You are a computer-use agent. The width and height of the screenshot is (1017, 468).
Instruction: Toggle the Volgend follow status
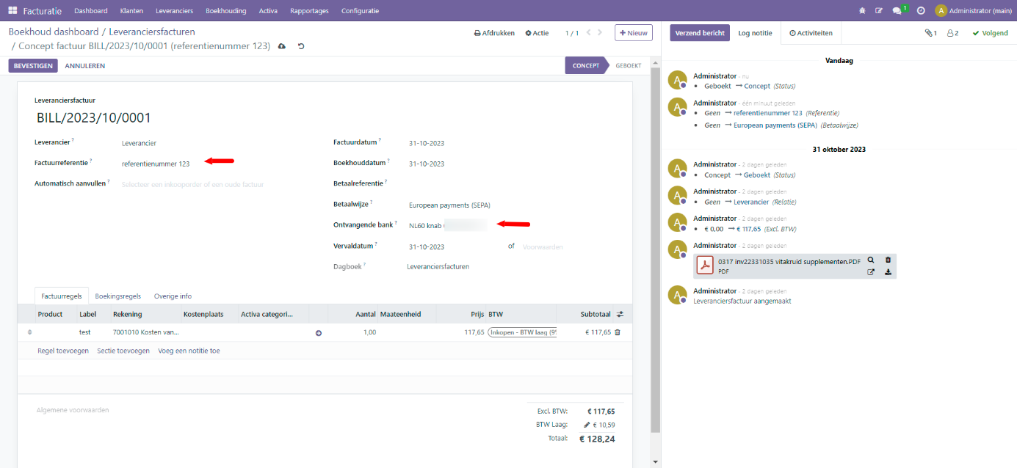[990, 33]
